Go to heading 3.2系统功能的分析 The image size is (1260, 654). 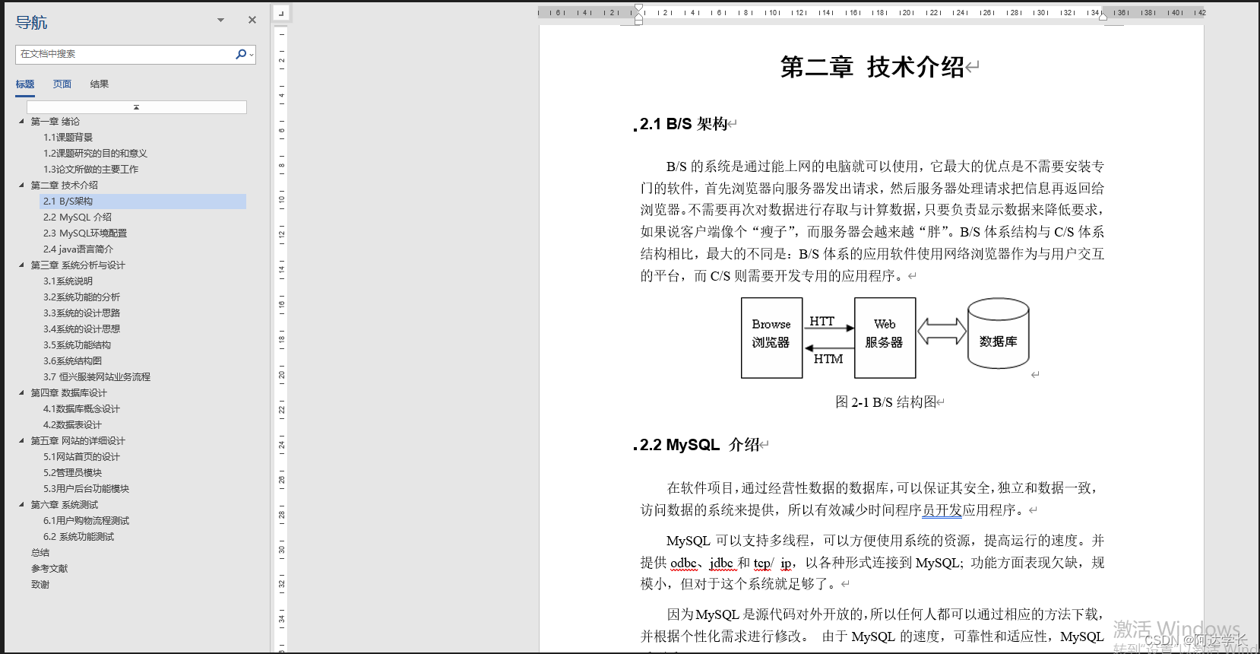coord(81,297)
